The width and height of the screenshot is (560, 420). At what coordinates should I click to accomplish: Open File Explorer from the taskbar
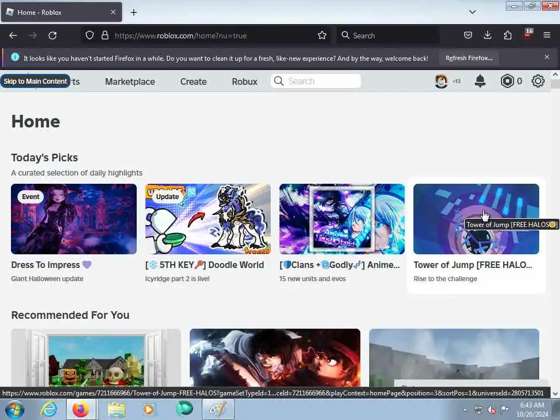coord(116,409)
